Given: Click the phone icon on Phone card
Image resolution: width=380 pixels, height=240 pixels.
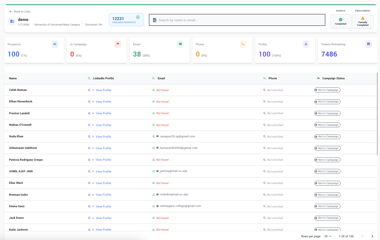Looking at the screenshot, I should coord(243,44).
